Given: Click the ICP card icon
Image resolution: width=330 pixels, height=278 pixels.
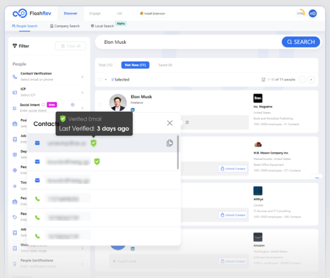Looking at the screenshot, I should click(x=15, y=92).
